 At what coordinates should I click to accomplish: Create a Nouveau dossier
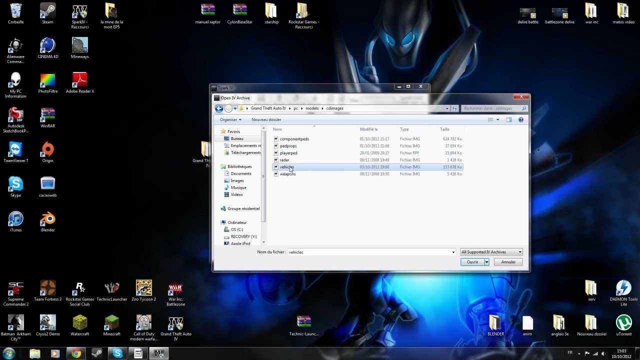(266, 119)
